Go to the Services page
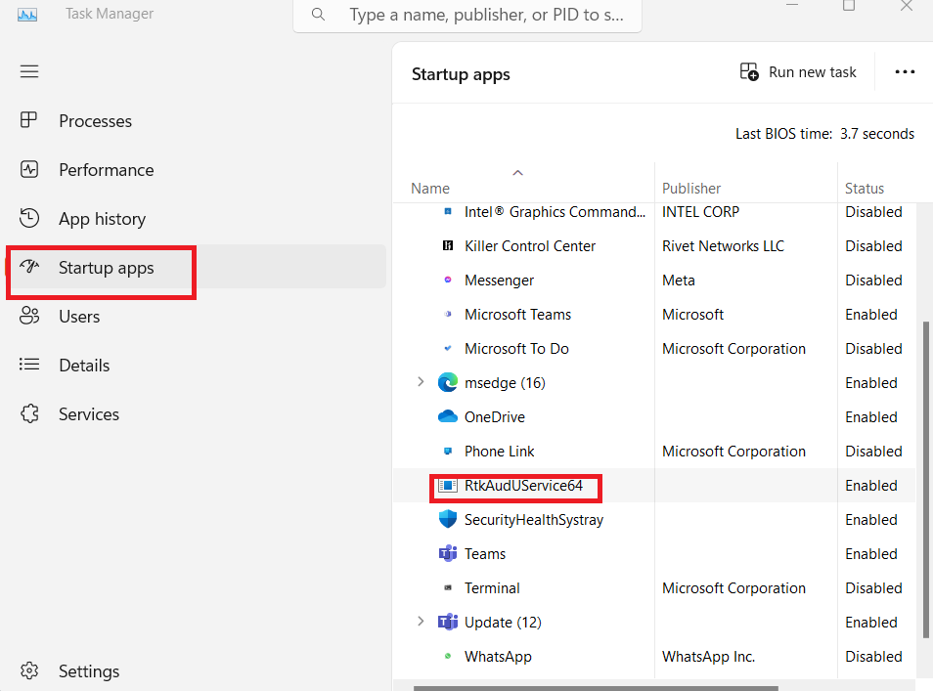Viewport: 933px width, 691px height. point(88,414)
